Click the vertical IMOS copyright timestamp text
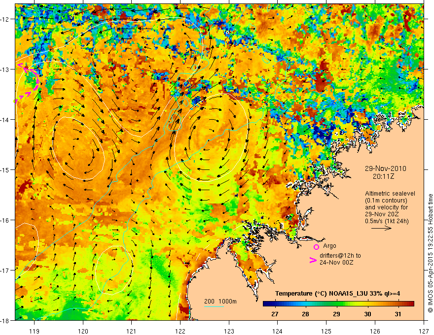The image size is (434, 335). (x=430, y=253)
